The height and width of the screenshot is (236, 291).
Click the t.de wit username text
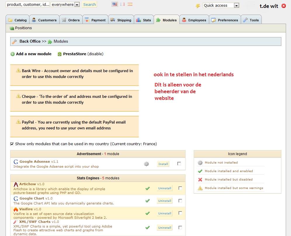pos(269,6)
